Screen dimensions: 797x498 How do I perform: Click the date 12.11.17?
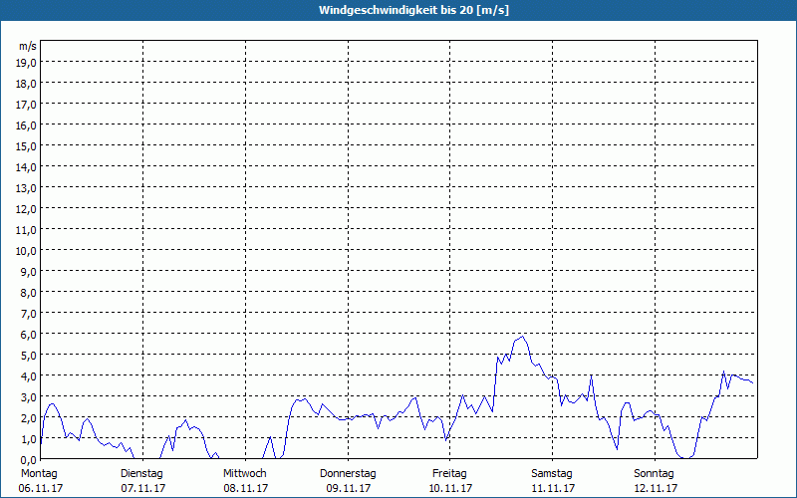[656, 488]
